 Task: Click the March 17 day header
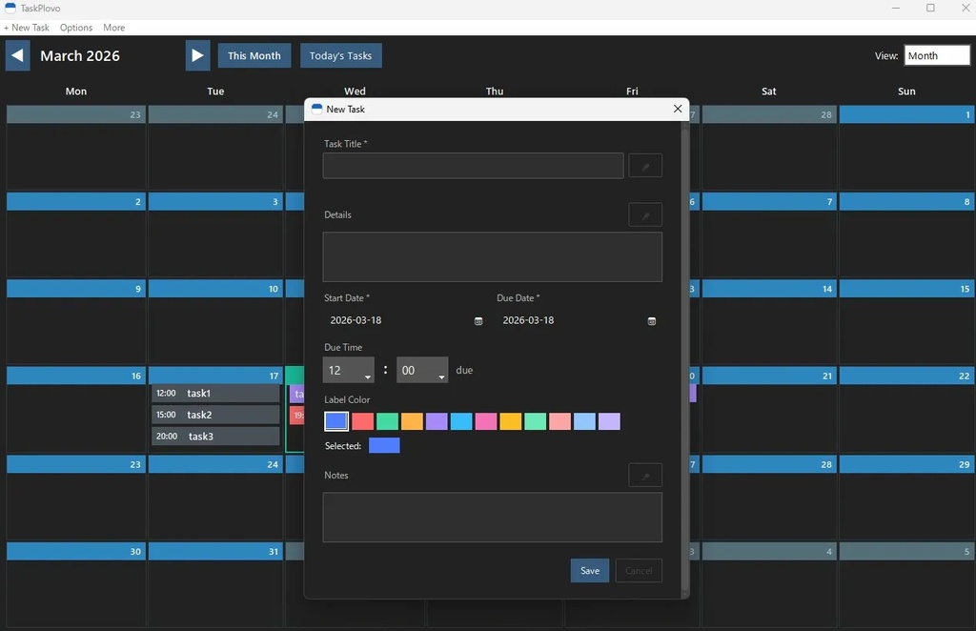tap(215, 376)
